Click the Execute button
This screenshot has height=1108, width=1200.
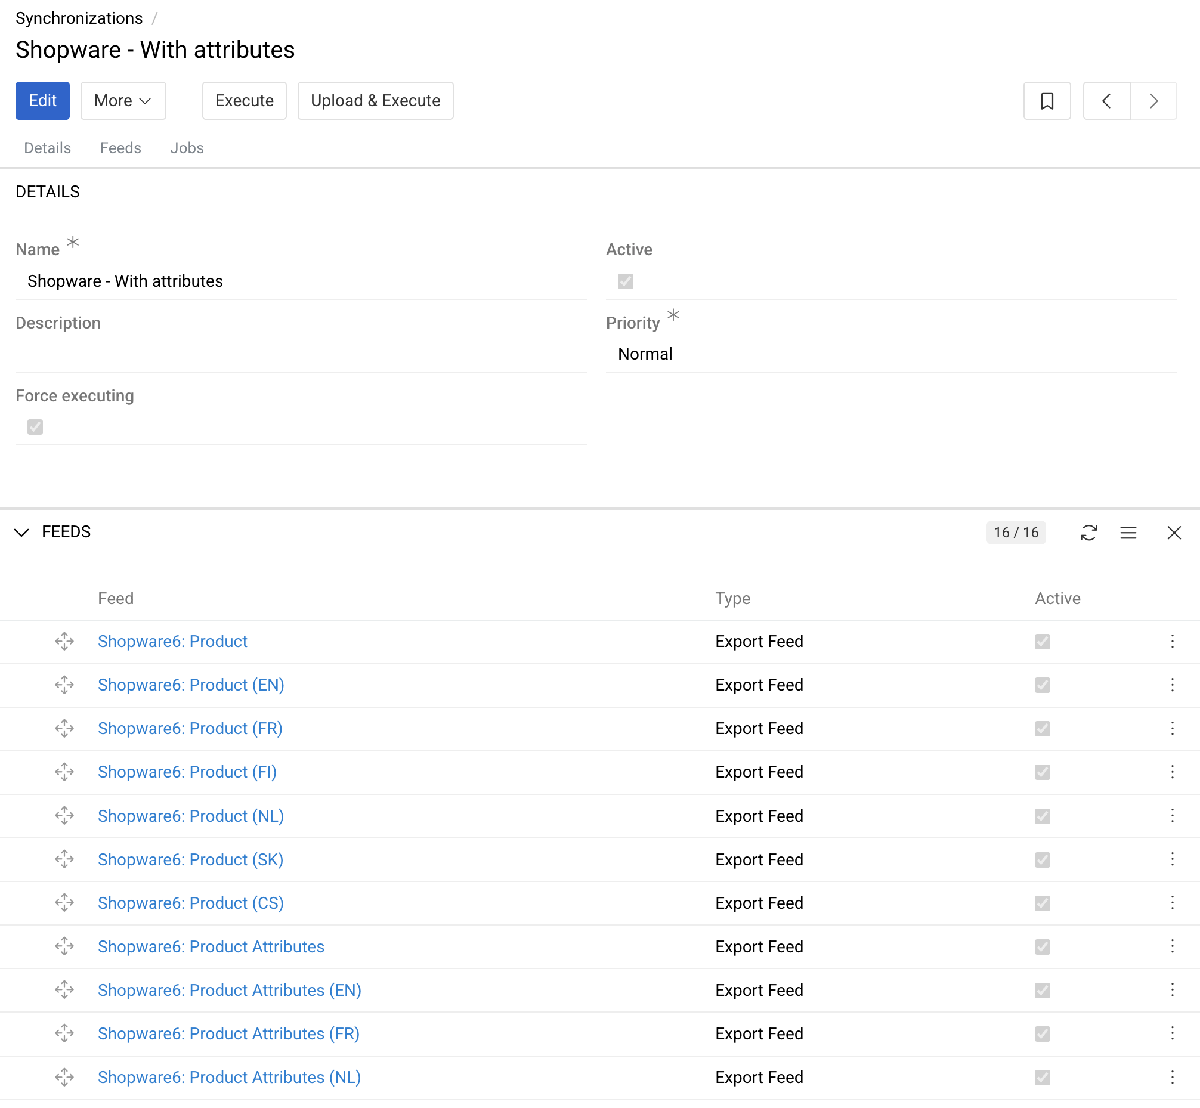tap(244, 101)
